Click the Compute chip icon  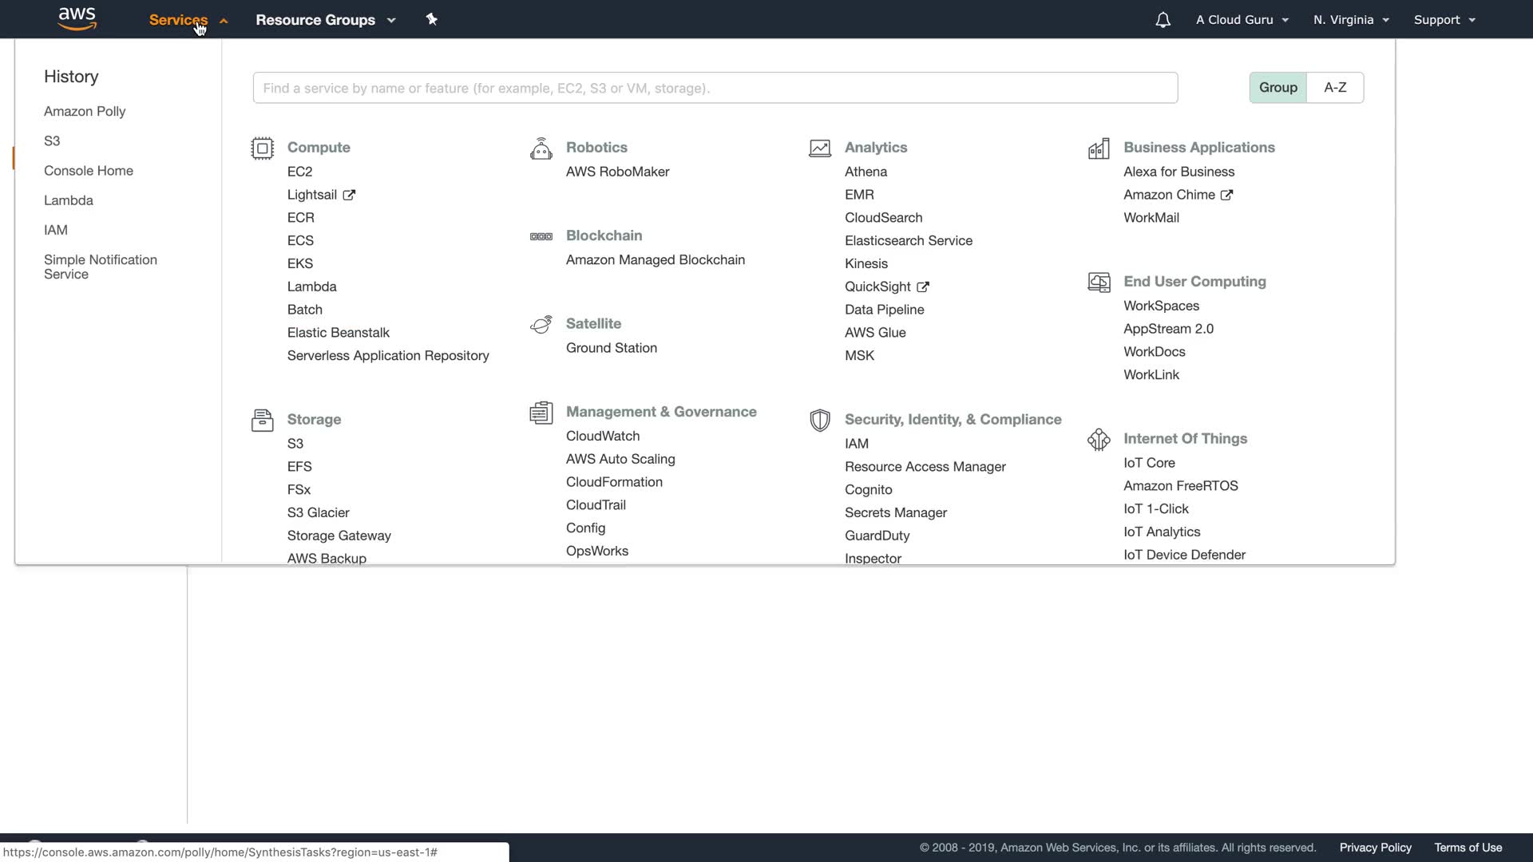point(262,148)
